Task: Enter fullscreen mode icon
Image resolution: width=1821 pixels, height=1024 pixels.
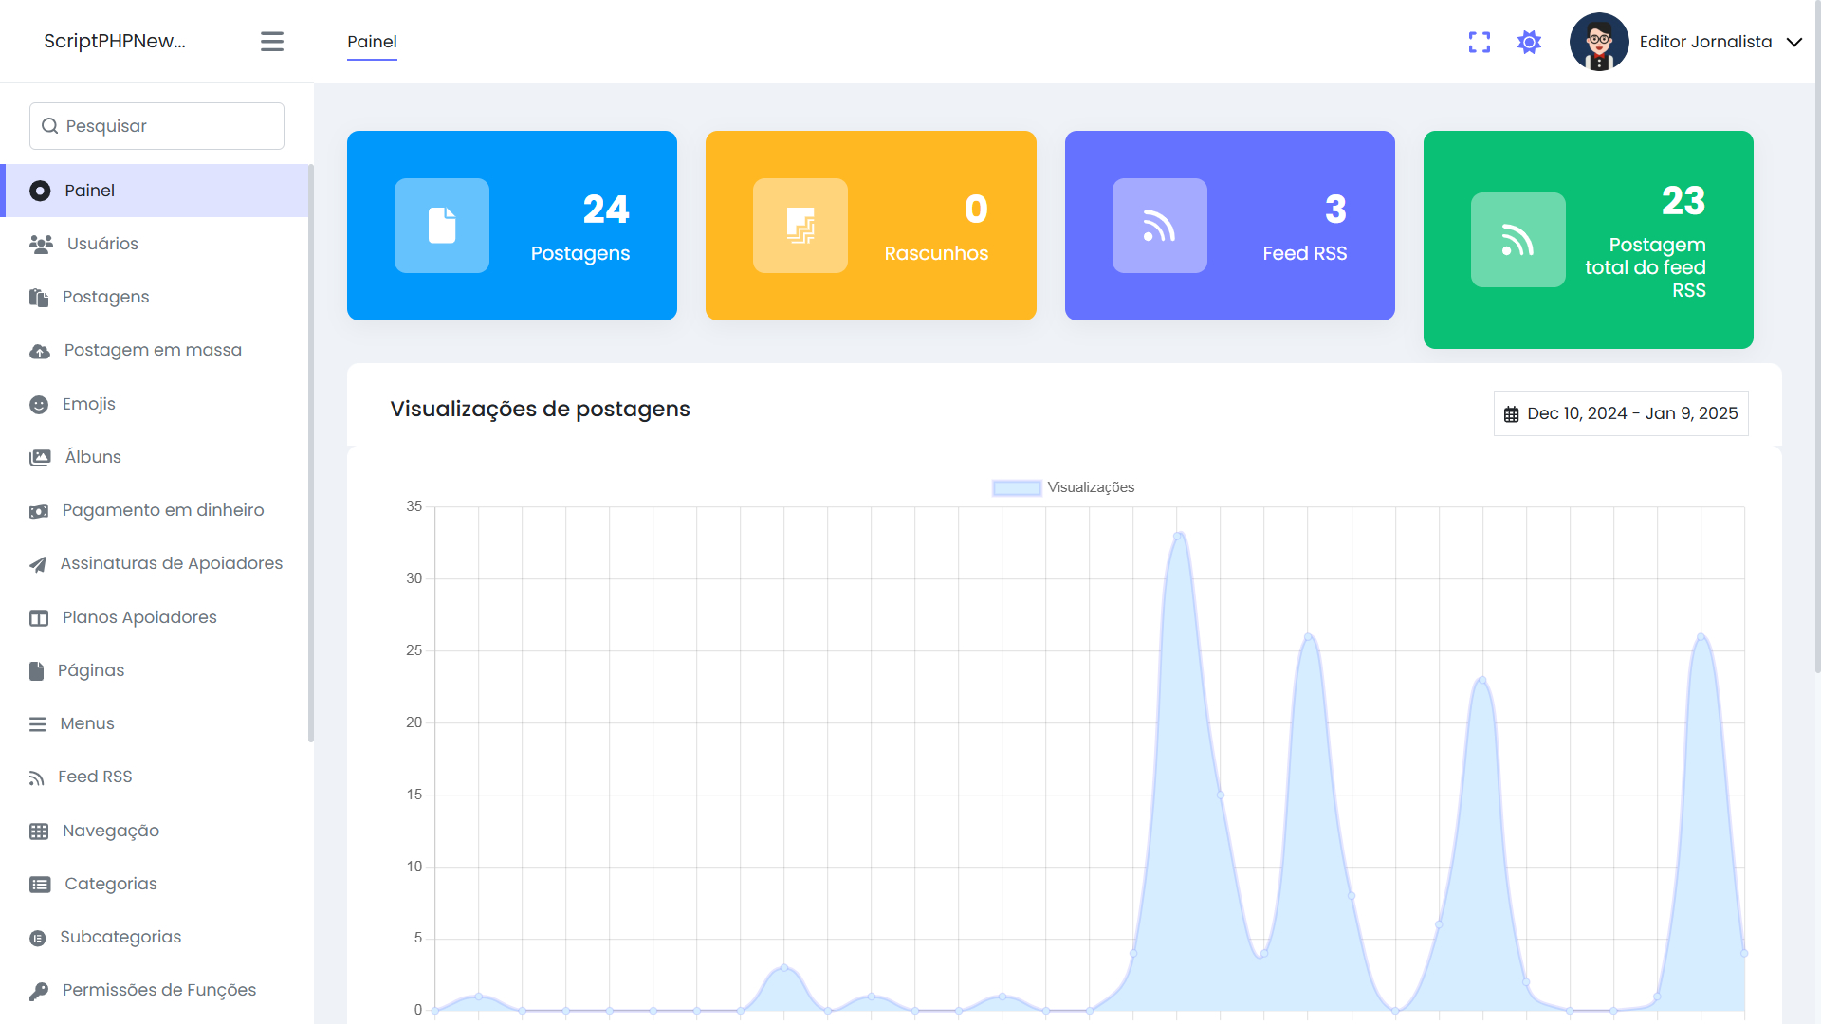Action: pyautogui.click(x=1479, y=42)
